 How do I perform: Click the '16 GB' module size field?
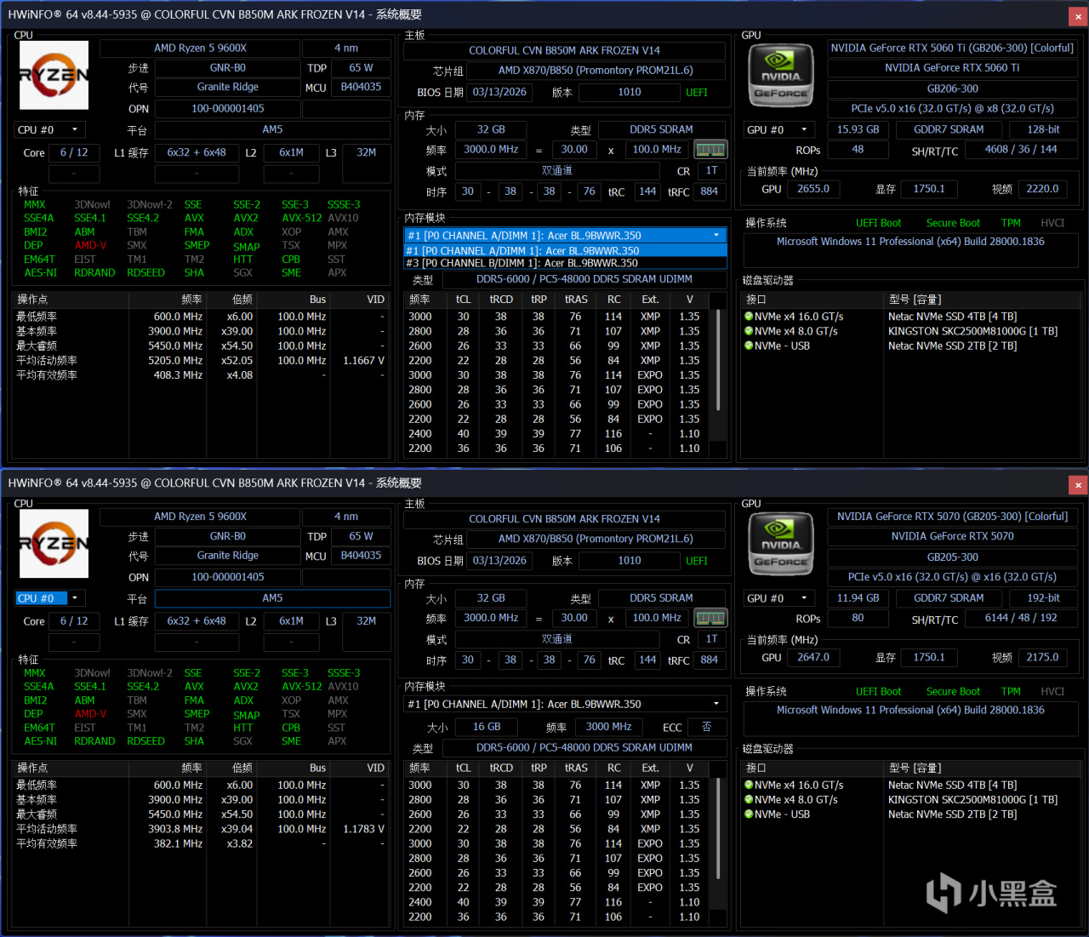click(487, 727)
